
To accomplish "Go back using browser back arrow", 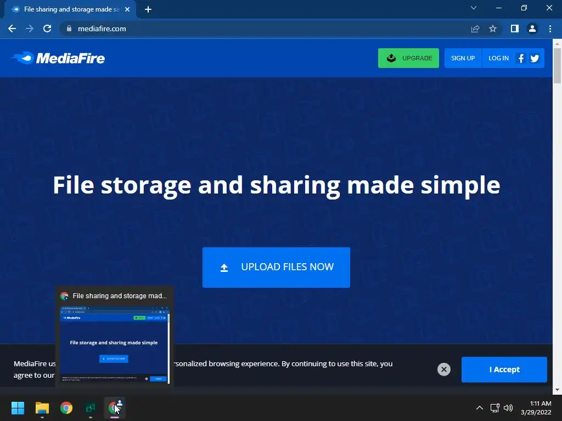I will coord(12,29).
